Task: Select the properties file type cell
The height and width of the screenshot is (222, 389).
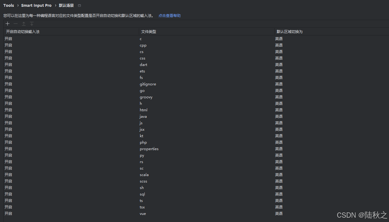Action: [149, 149]
